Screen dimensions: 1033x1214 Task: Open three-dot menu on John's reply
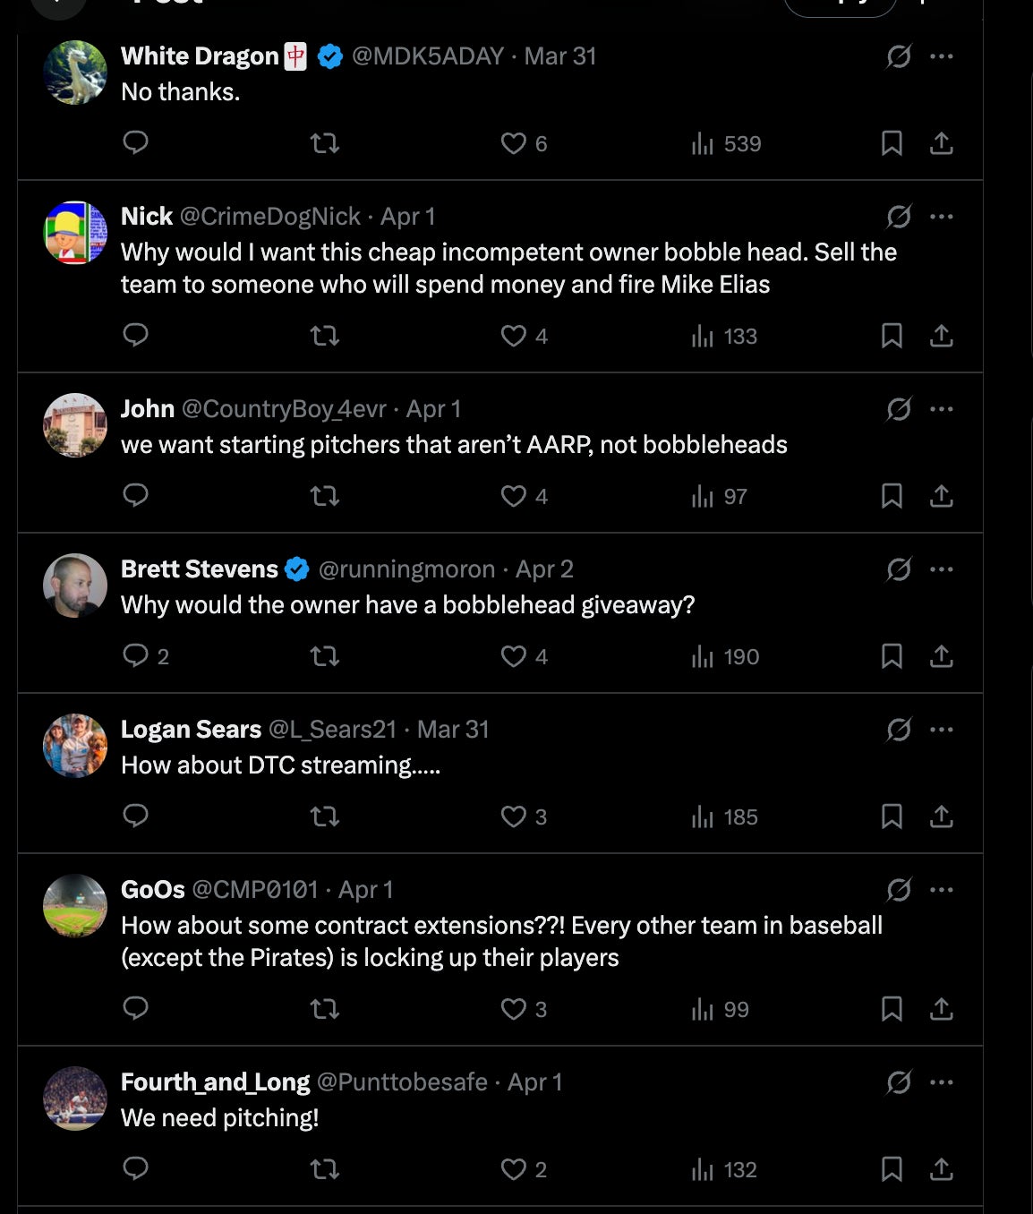[x=941, y=409]
